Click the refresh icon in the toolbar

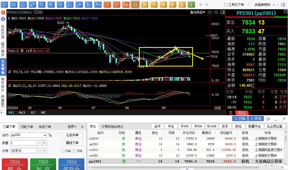click(32, 5)
